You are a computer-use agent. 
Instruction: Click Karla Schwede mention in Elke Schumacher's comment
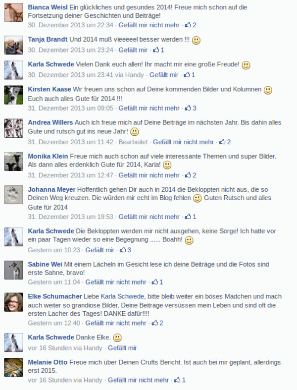point(122,296)
